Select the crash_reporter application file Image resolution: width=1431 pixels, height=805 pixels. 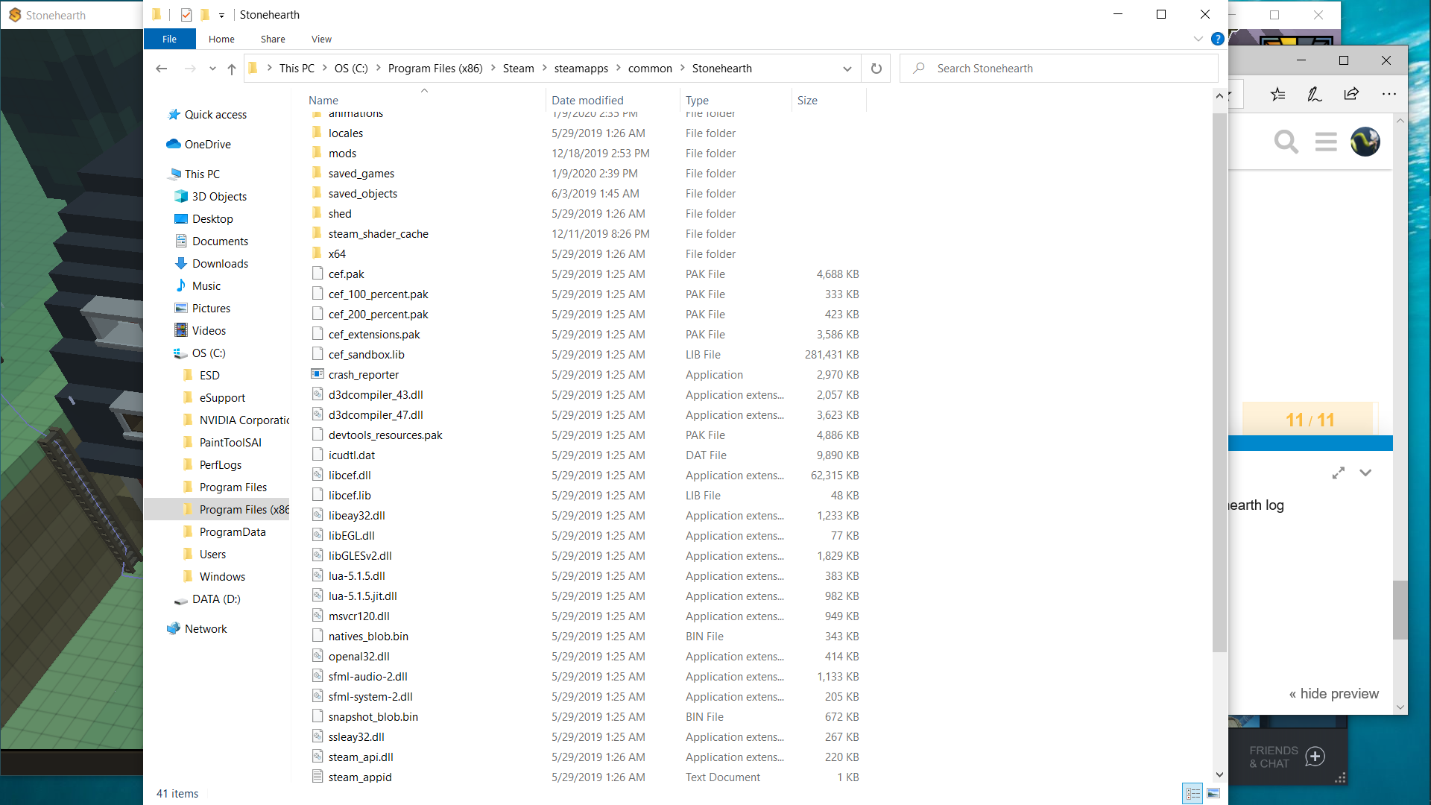coord(363,375)
